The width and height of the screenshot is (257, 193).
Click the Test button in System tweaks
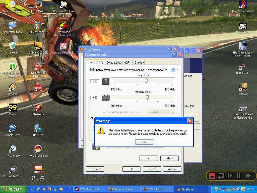point(149,158)
